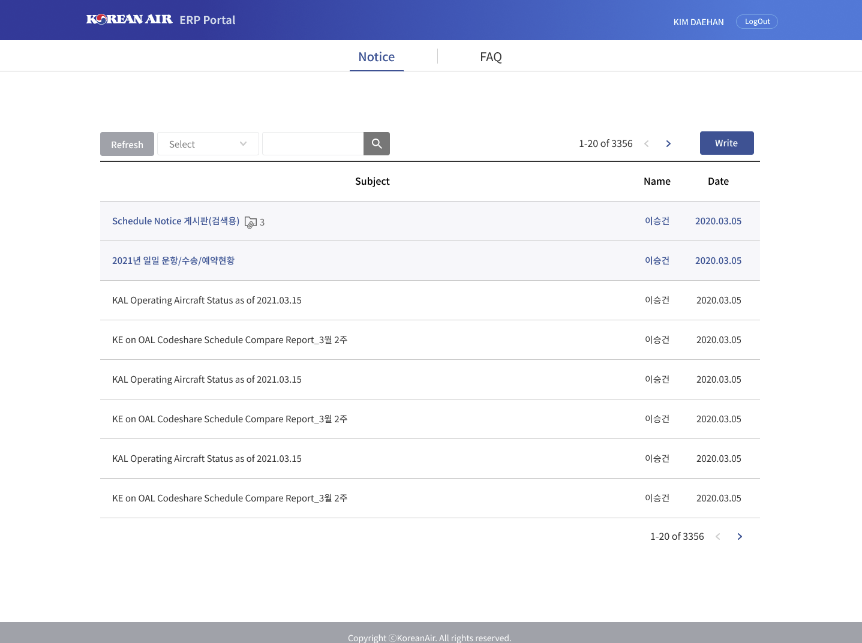Screen dimensions: 862x643
Task: Open first KE on OAL Codeshare report
Action: click(x=230, y=340)
